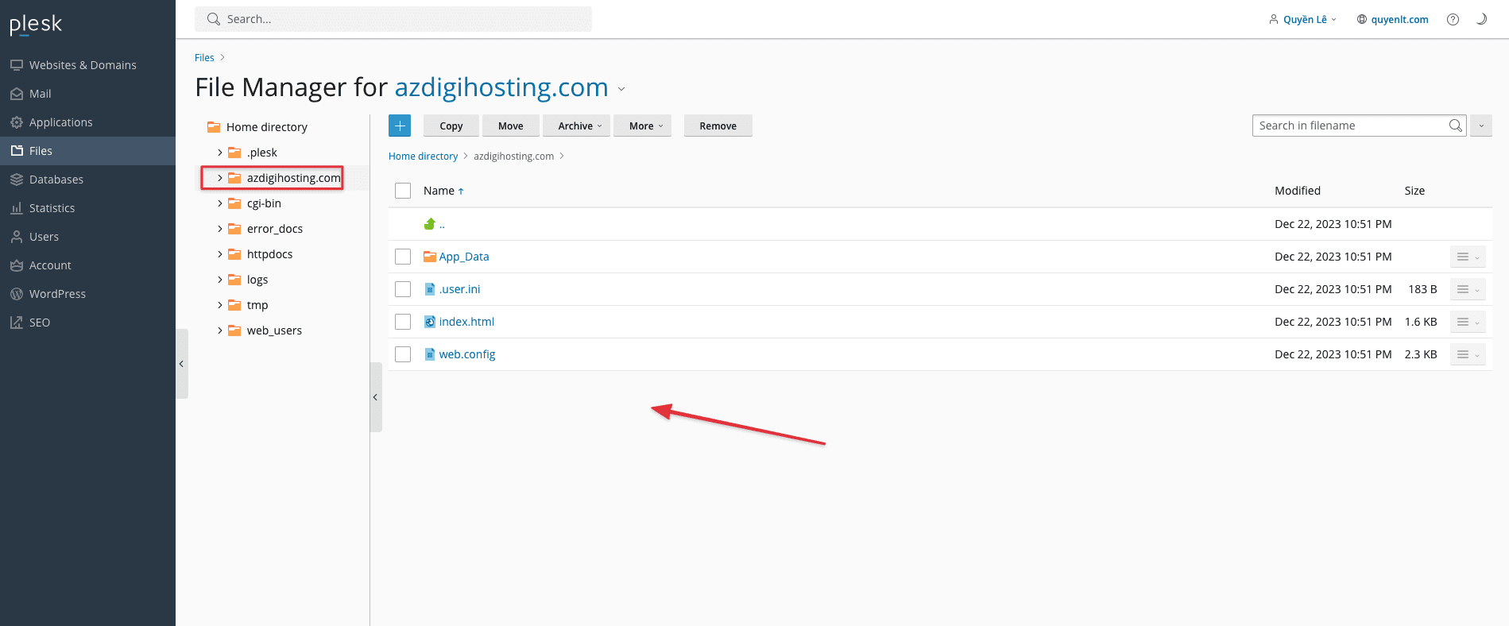Tick the .user.ini file checkbox
This screenshot has width=1509, height=626.
(403, 289)
